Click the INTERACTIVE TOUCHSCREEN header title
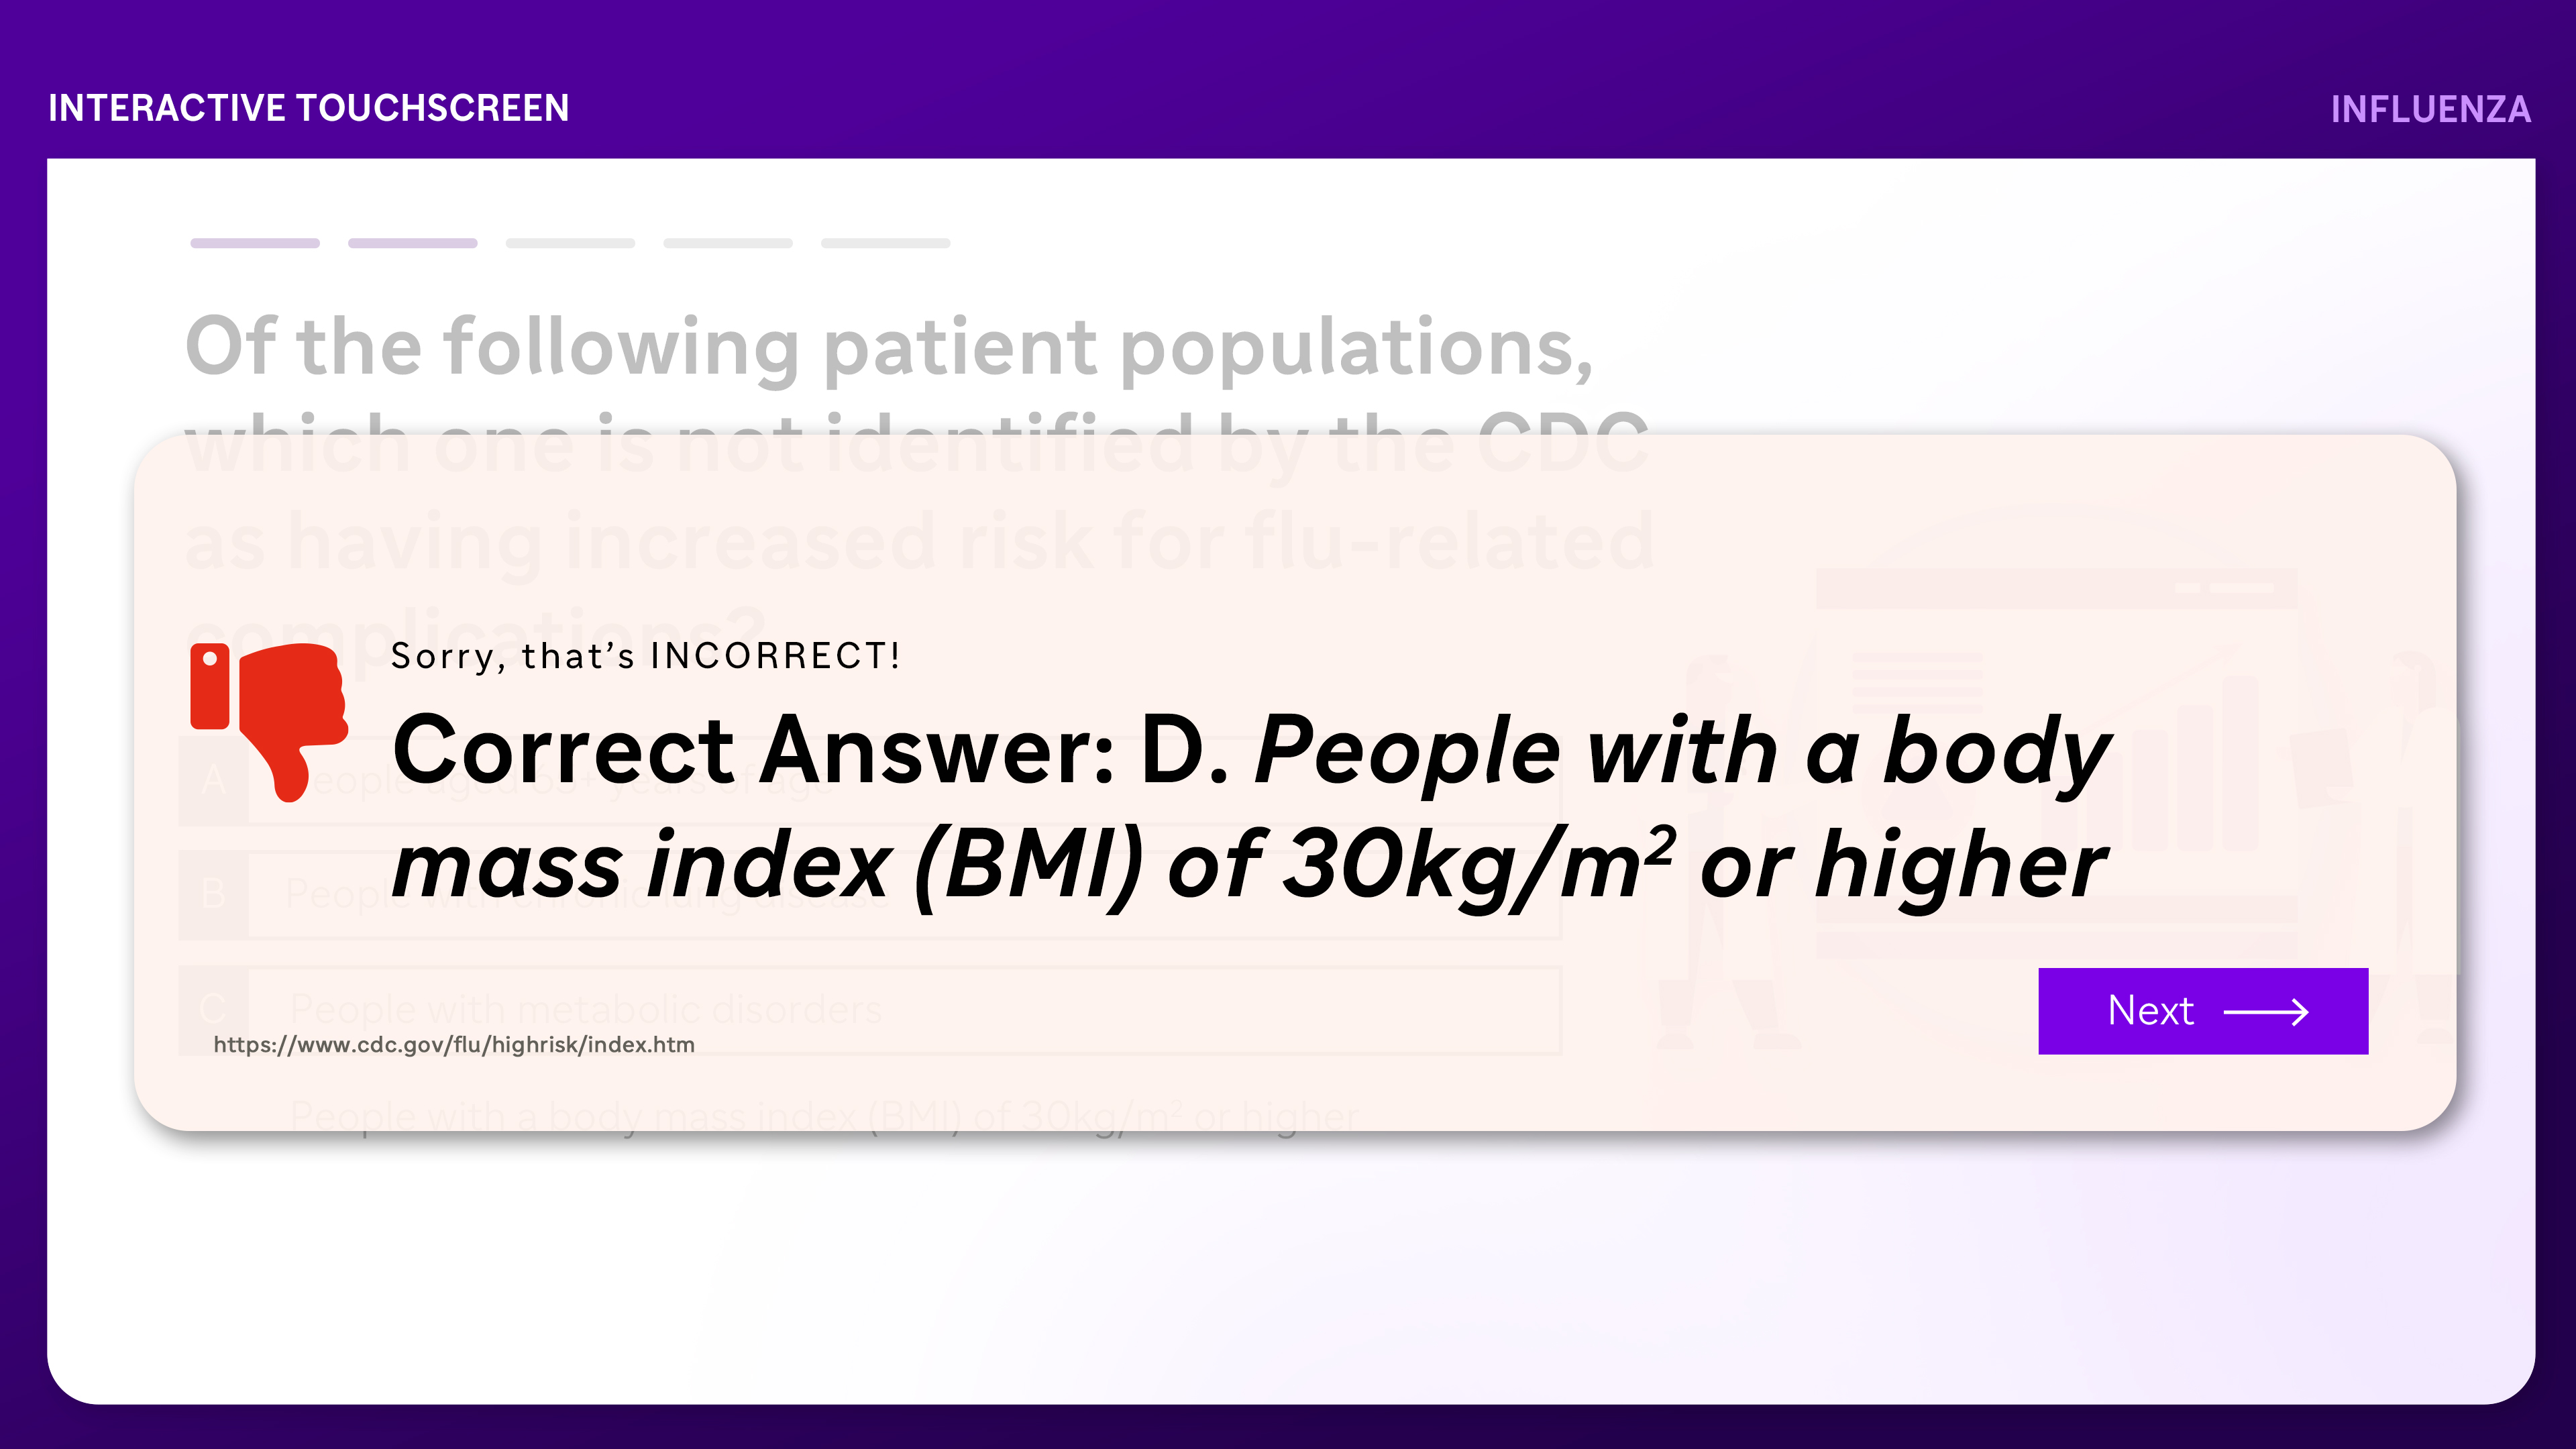Viewport: 2576px width, 1449px height. (308, 108)
